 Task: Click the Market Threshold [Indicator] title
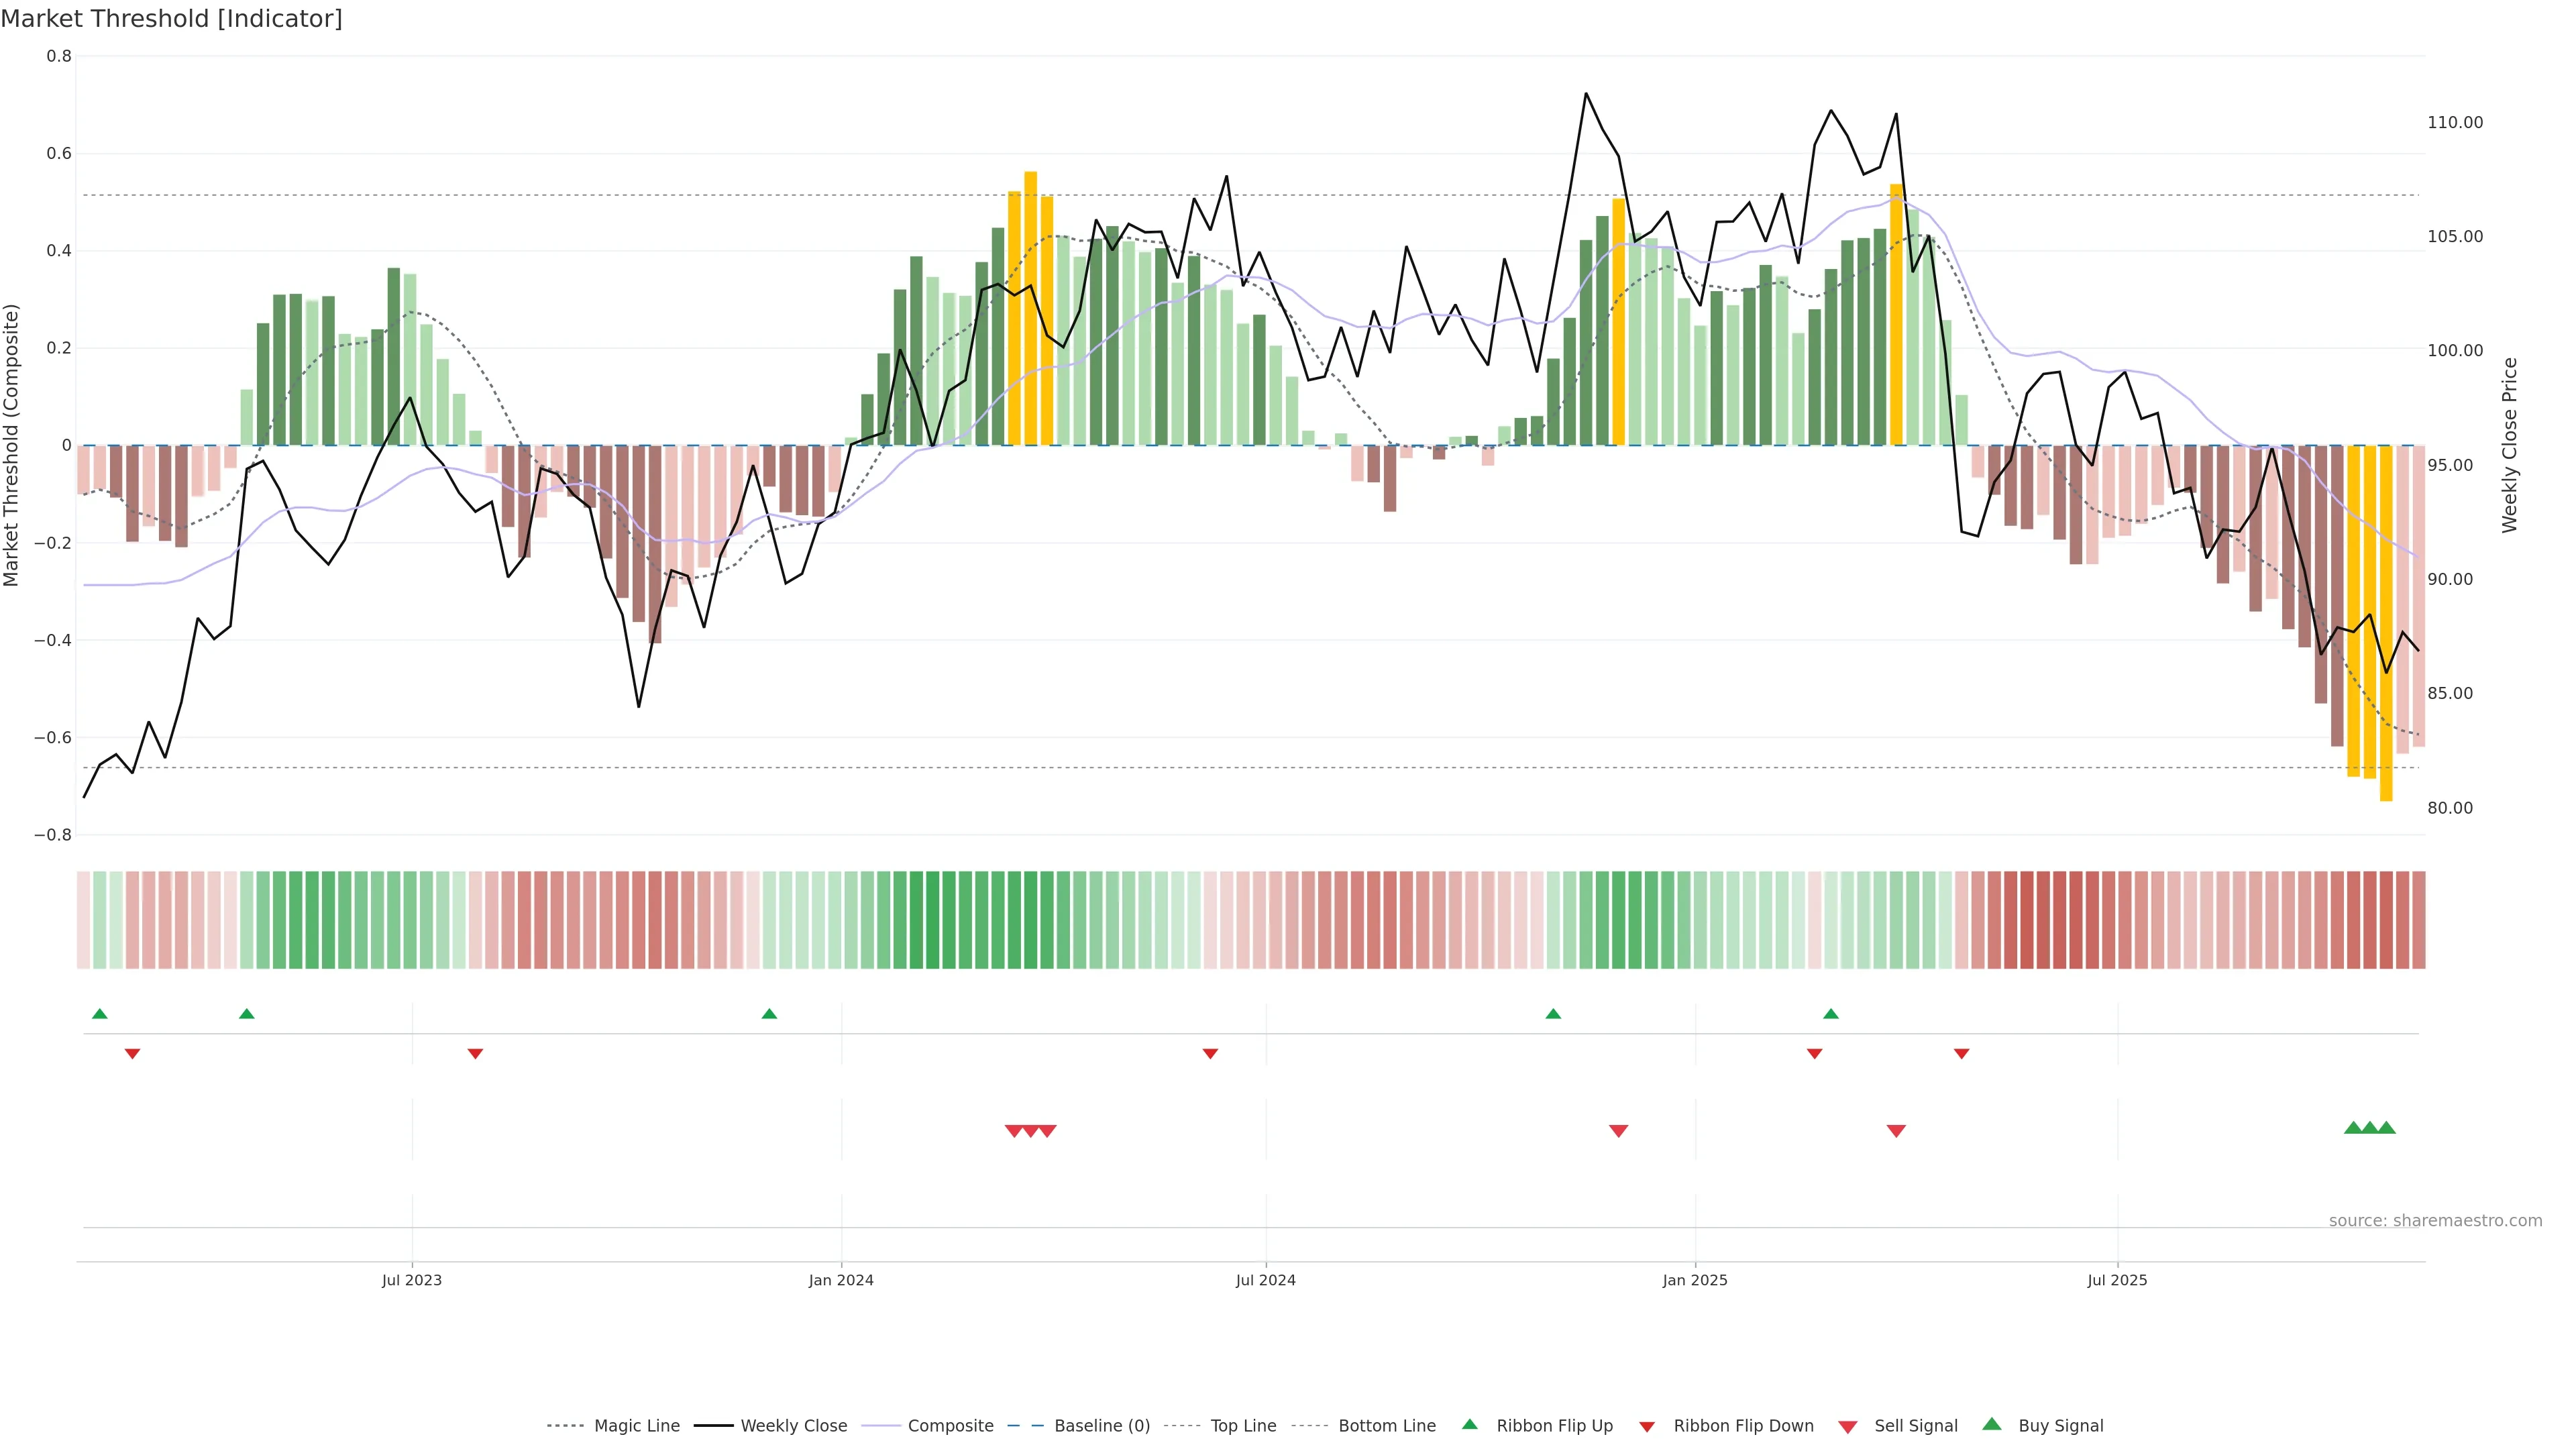[171, 19]
